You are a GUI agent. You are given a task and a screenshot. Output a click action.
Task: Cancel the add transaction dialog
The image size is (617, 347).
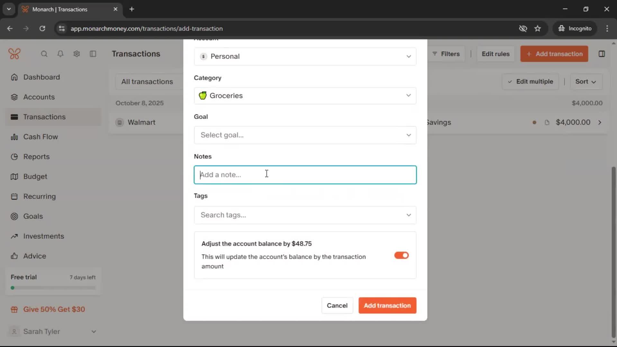(337, 306)
